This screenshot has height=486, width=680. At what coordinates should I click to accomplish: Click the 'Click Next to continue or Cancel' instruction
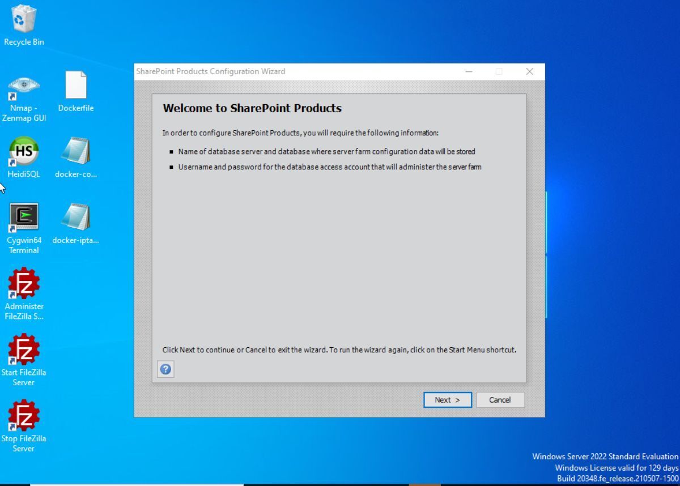339,350
